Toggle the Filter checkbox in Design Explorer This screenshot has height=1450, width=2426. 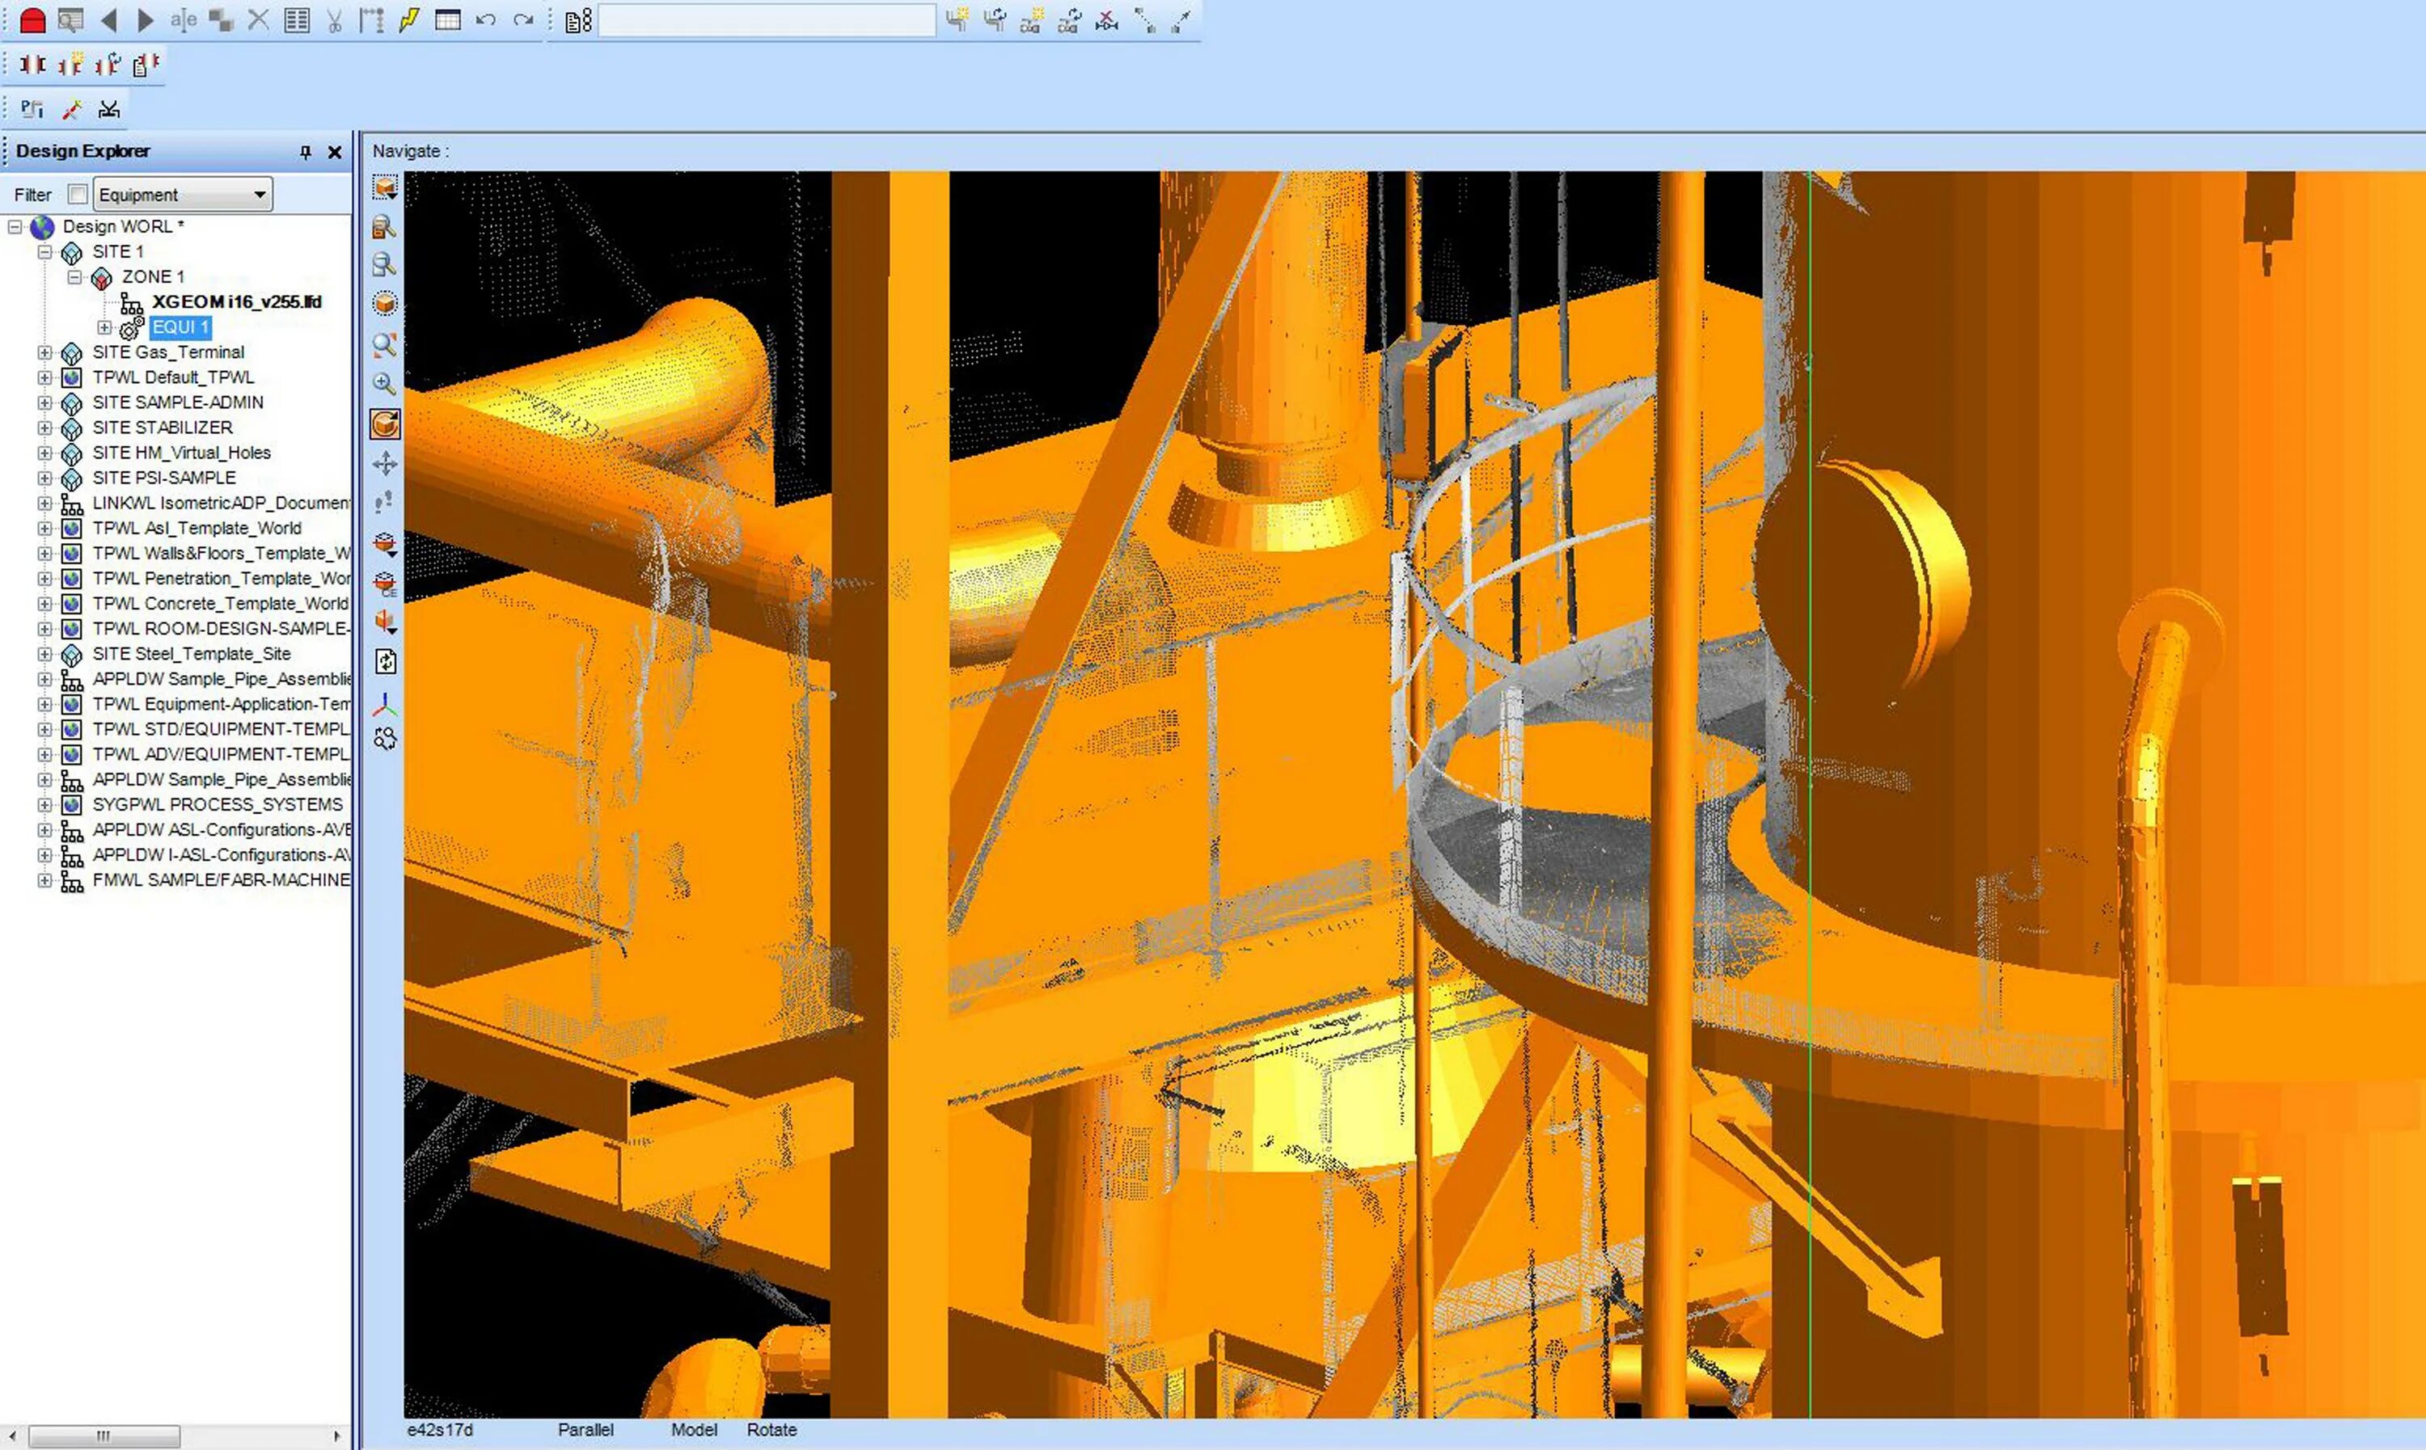[x=78, y=193]
